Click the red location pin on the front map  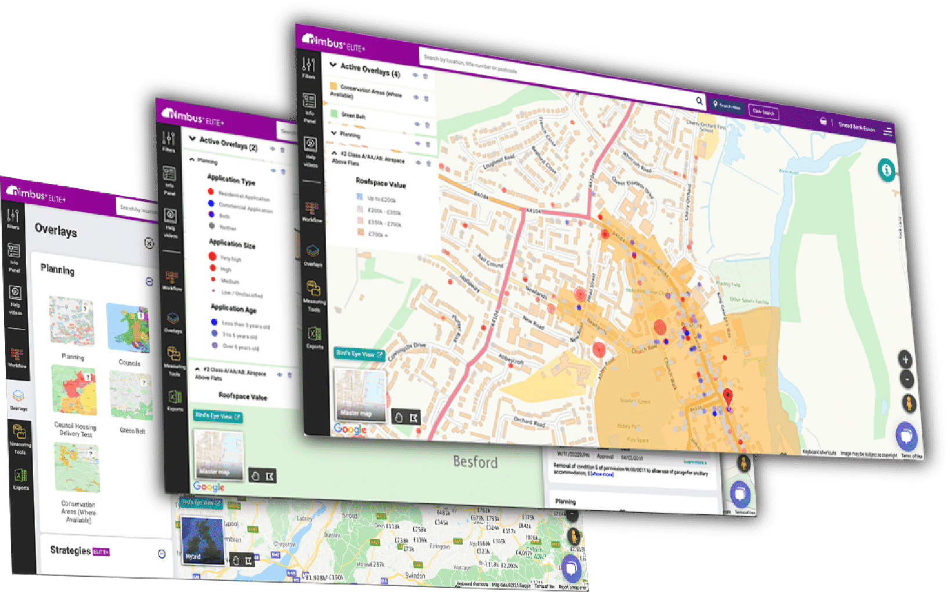pos(728,399)
